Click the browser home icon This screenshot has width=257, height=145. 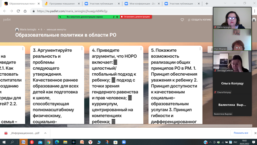[25, 11]
